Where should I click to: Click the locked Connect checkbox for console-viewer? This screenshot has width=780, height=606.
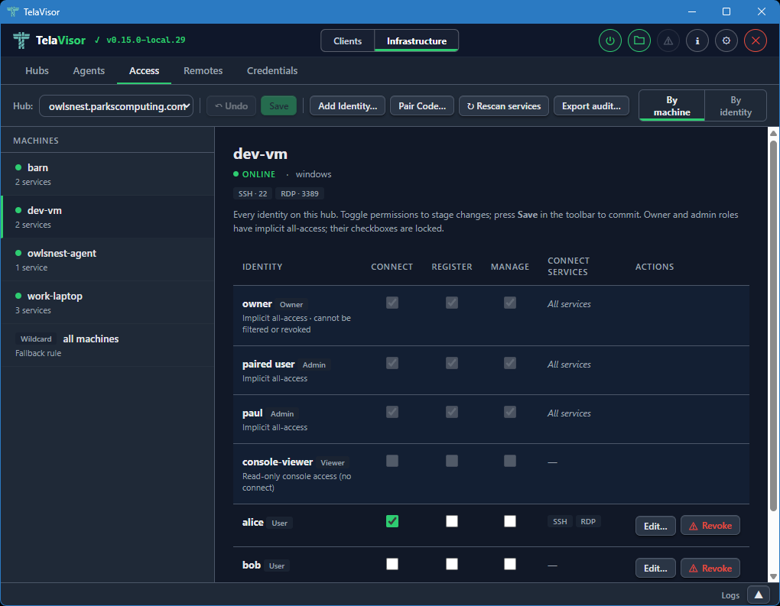click(x=392, y=461)
